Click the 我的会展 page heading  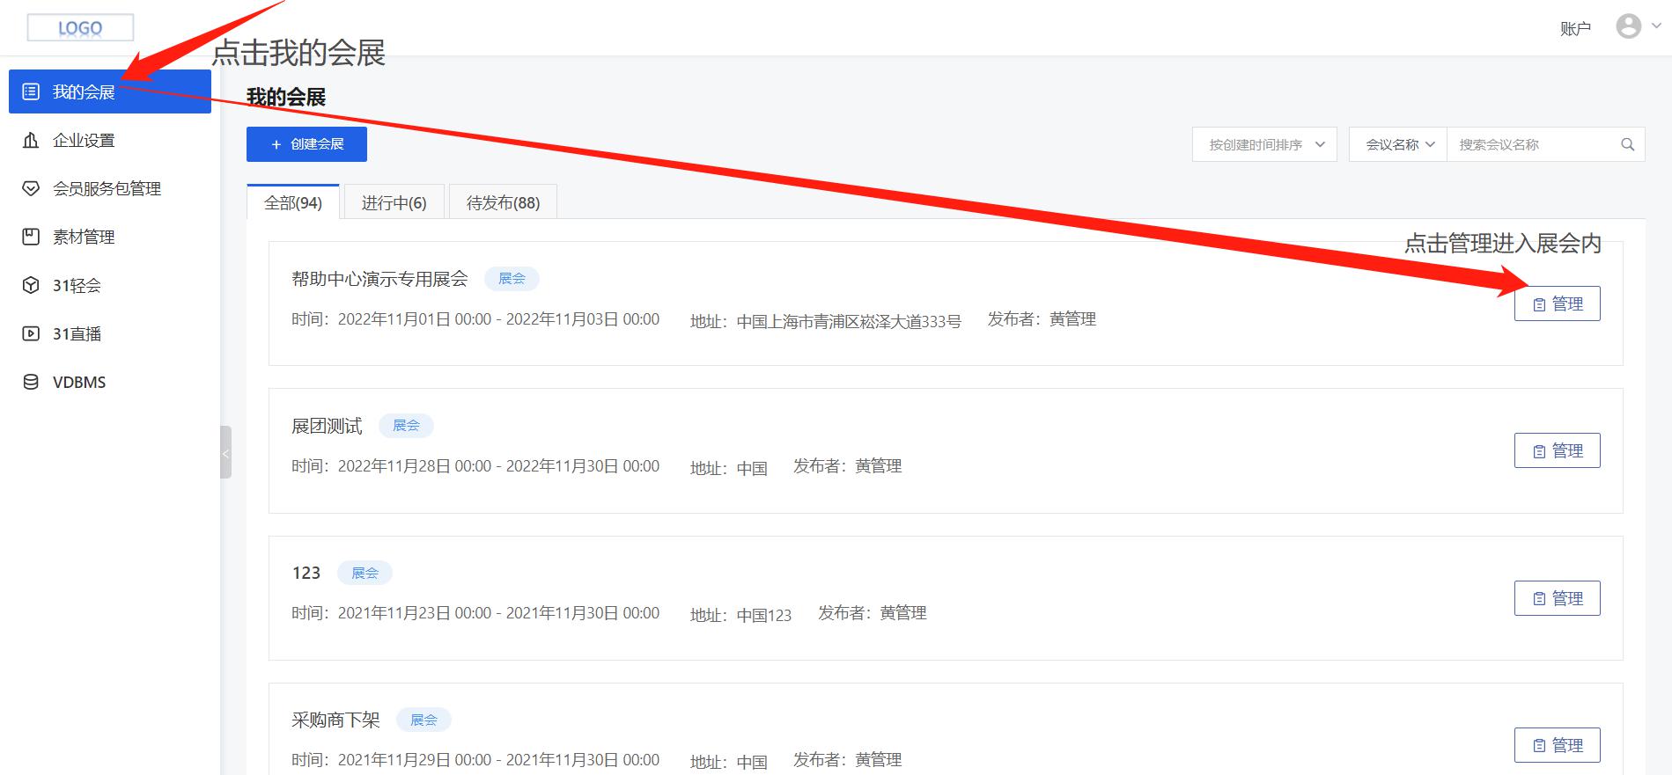(286, 97)
